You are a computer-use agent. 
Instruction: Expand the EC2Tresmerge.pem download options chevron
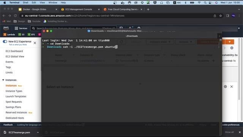(38, 132)
